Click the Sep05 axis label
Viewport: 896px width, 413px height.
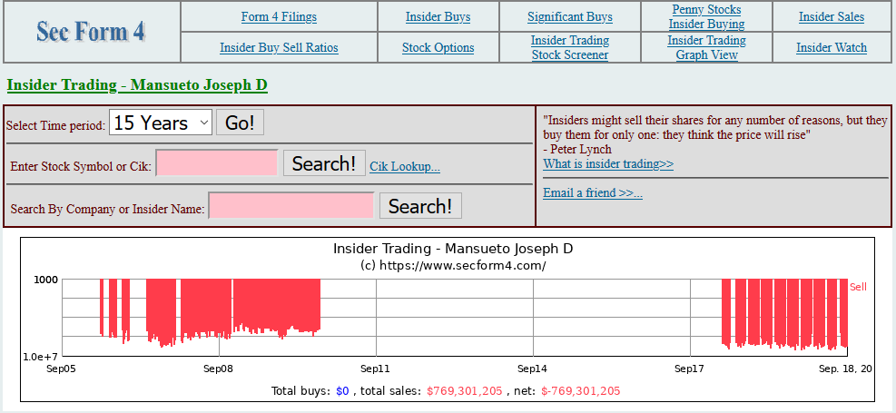click(x=62, y=369)
